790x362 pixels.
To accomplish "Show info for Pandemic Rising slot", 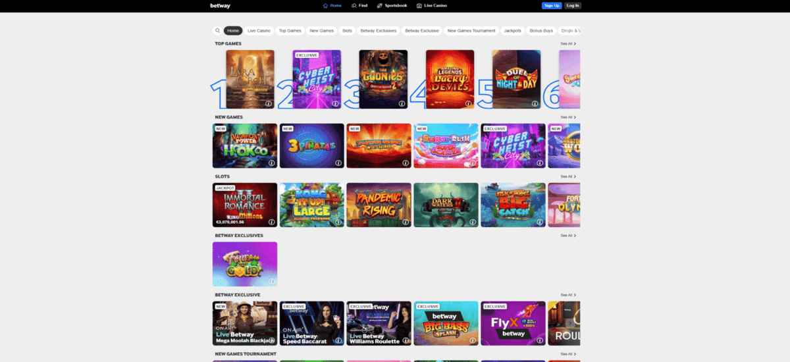I will click(x=406, y=222).
